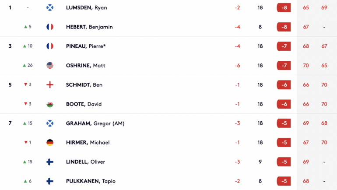Click Boote's -6 total score badge

coord(284,104)
